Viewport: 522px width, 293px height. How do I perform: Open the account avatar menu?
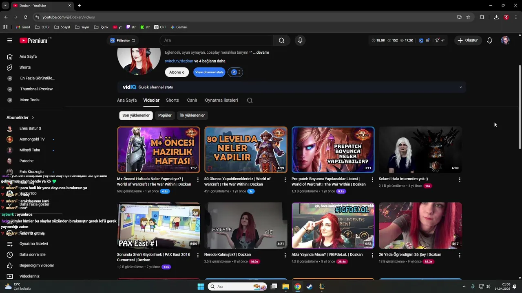pos(505,40)
